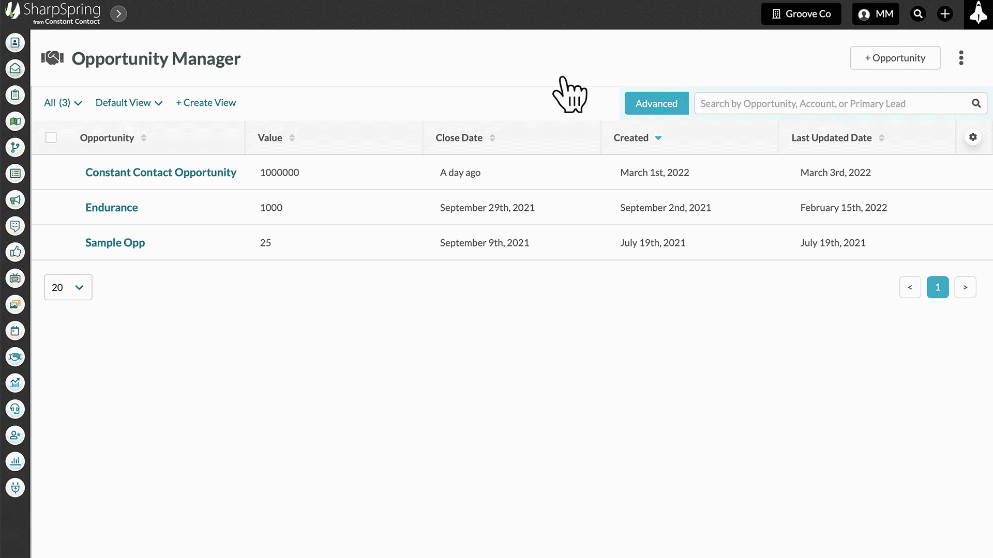Screen dimensions: 993x558
Task: Click the rocket launch icon
Action: (978, 14)
